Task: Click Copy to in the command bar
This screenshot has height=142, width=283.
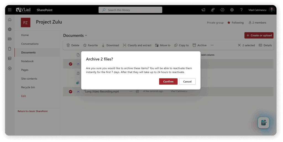Action: [x=181, y=45]
